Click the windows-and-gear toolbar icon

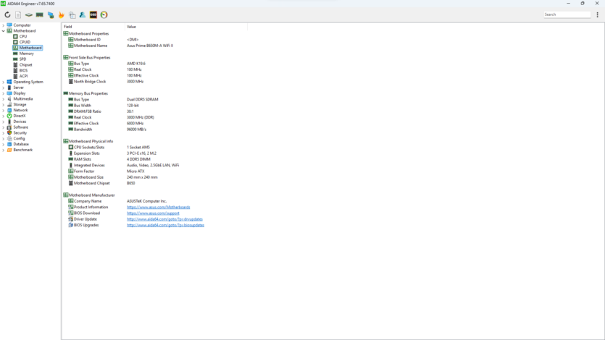tap(72, 15)
